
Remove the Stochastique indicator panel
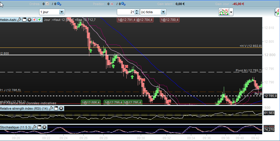pos(44,127)
